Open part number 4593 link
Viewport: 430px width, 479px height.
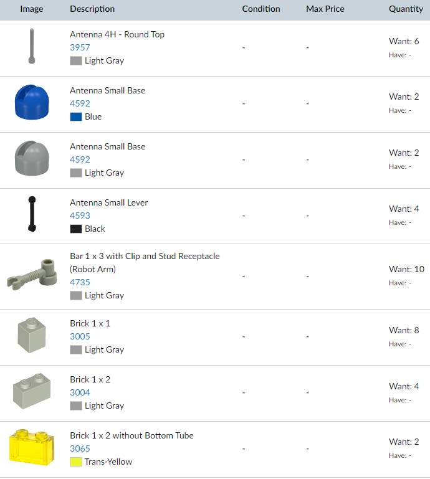click(80, 216)
